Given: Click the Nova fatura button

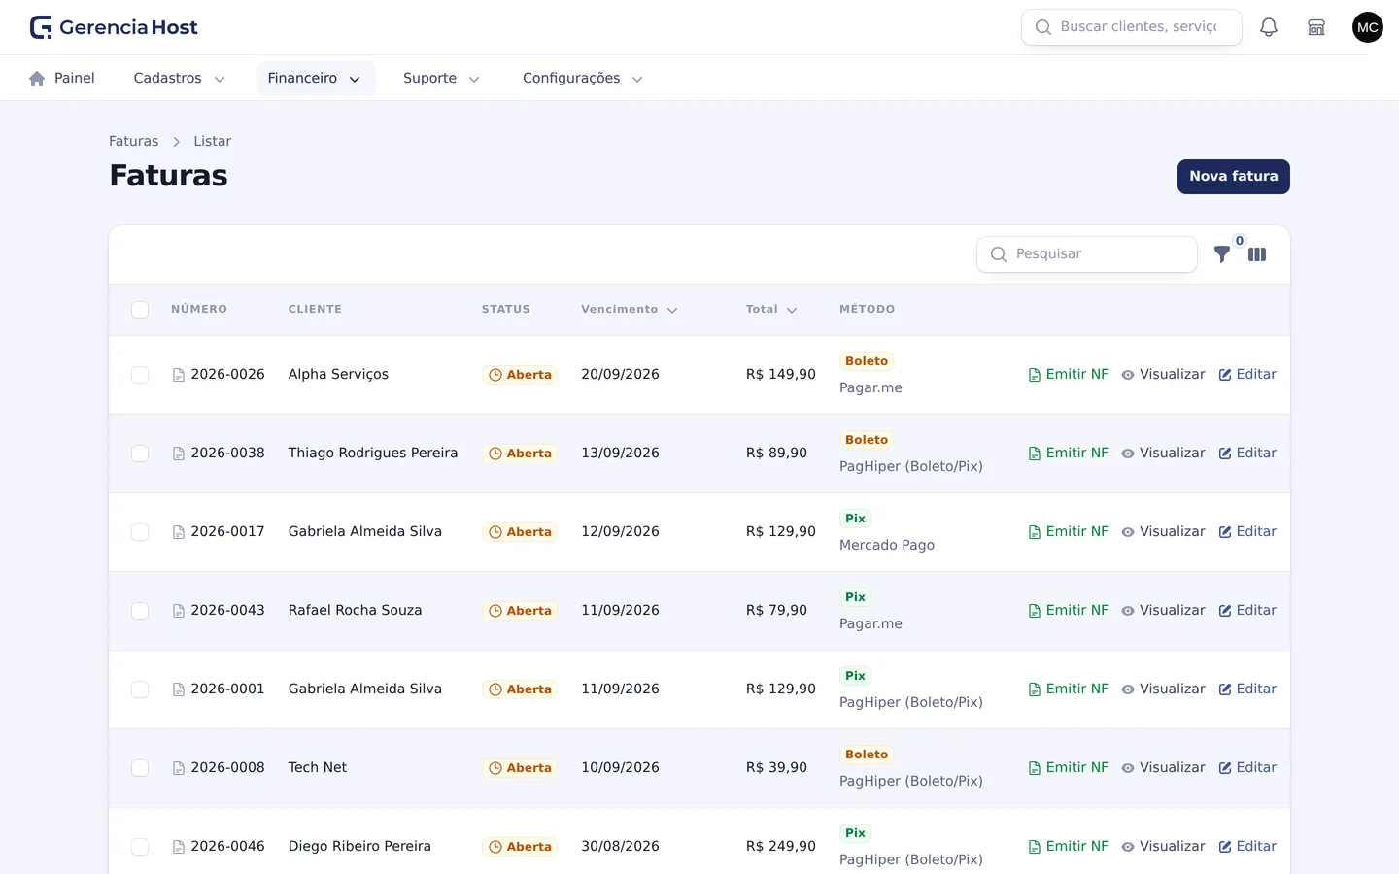Looking at the screenshot, I should tap(1234, 177).
